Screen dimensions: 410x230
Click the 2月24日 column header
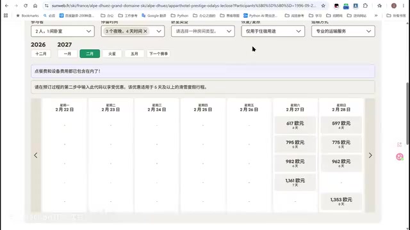pos(156,108)
